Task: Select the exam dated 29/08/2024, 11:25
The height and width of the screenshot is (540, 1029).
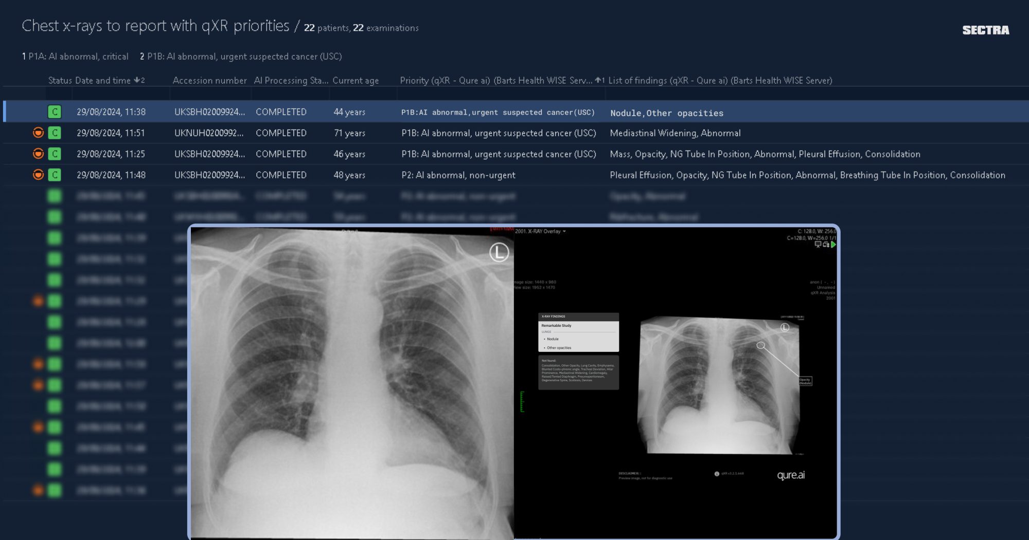Action: [x=111, y=154]
